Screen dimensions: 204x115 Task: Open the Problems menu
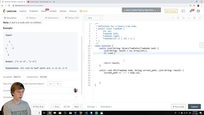(34, 11)
